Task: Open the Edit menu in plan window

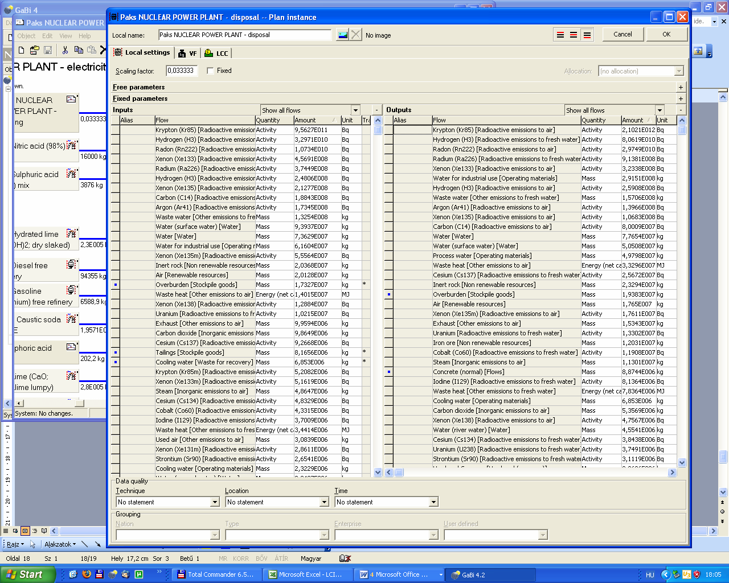Action: (x=47, y=36)
